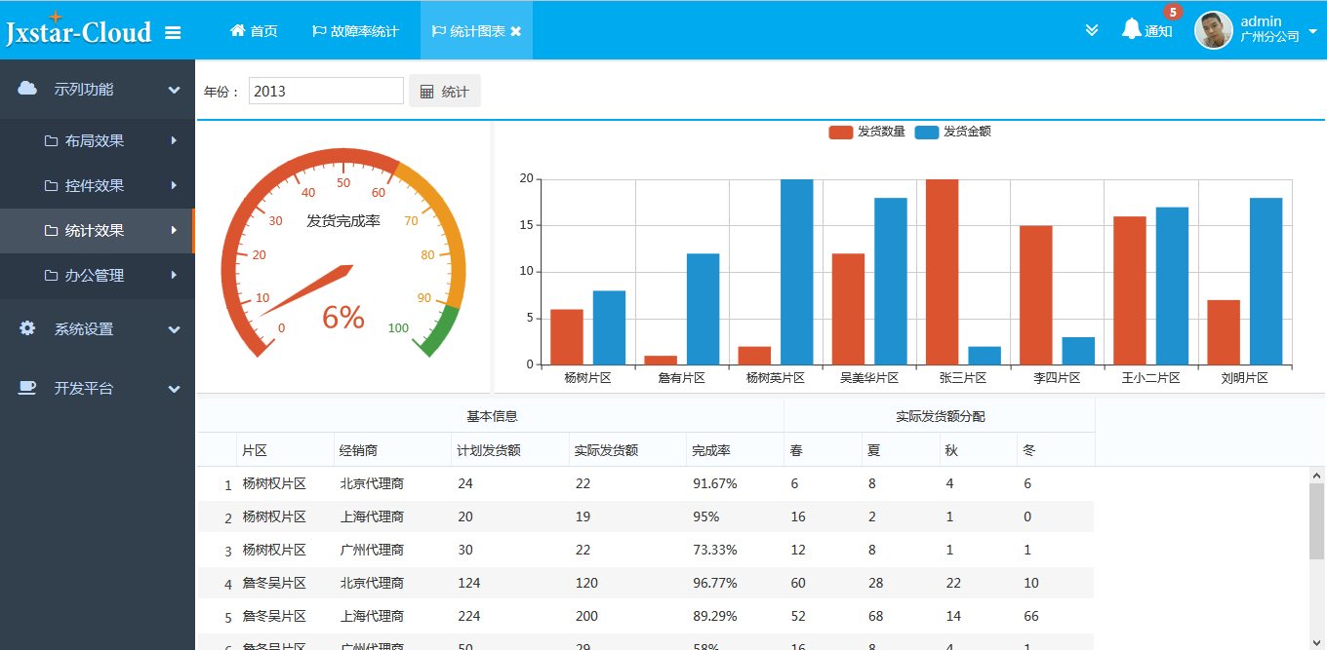1327x650 pixels.
Task: Select the 统计图表 tab
Action: (x=477, y=31)
